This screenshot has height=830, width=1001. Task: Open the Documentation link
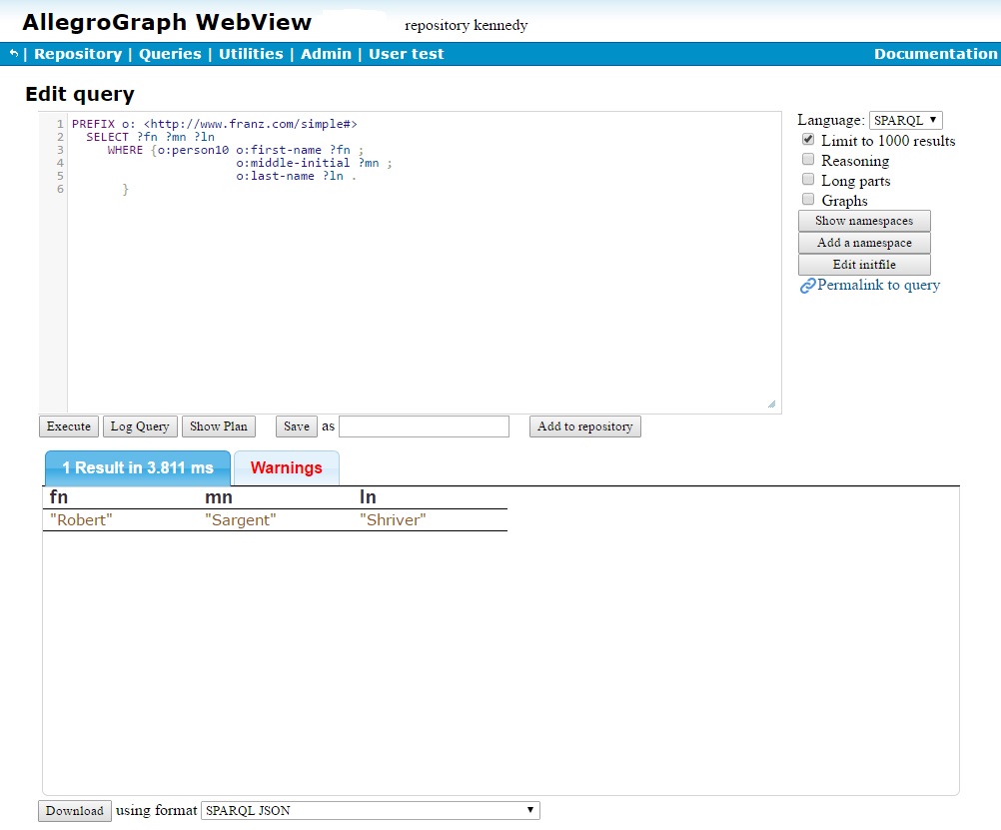click(935, 54)
